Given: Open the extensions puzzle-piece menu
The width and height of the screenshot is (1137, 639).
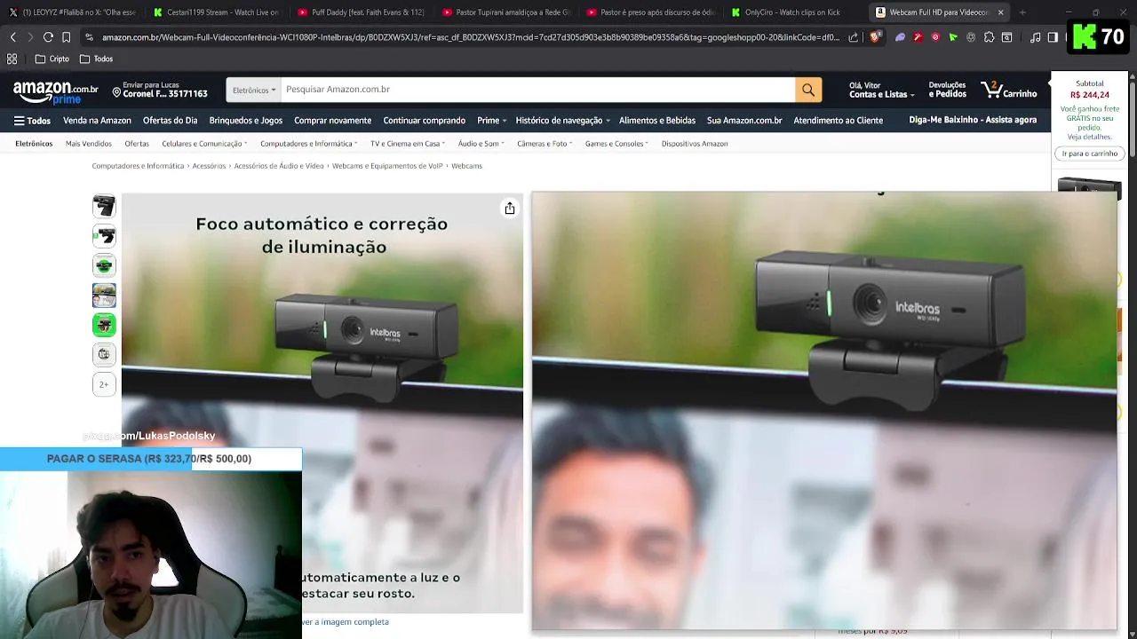Looking at the screenshot, I should (989, 37).
